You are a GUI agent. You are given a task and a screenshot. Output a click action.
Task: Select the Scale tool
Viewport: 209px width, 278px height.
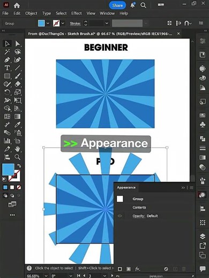[18, 92]
